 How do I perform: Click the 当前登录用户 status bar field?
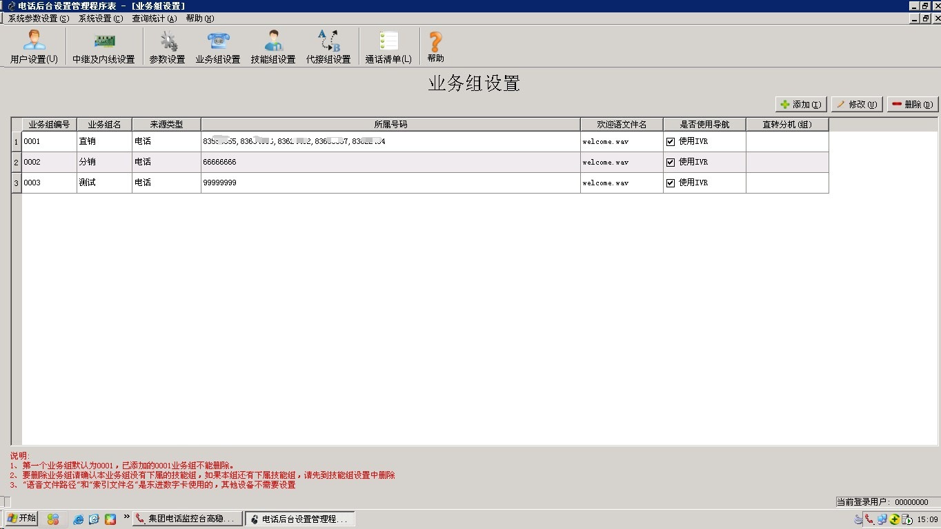point(887,502)
